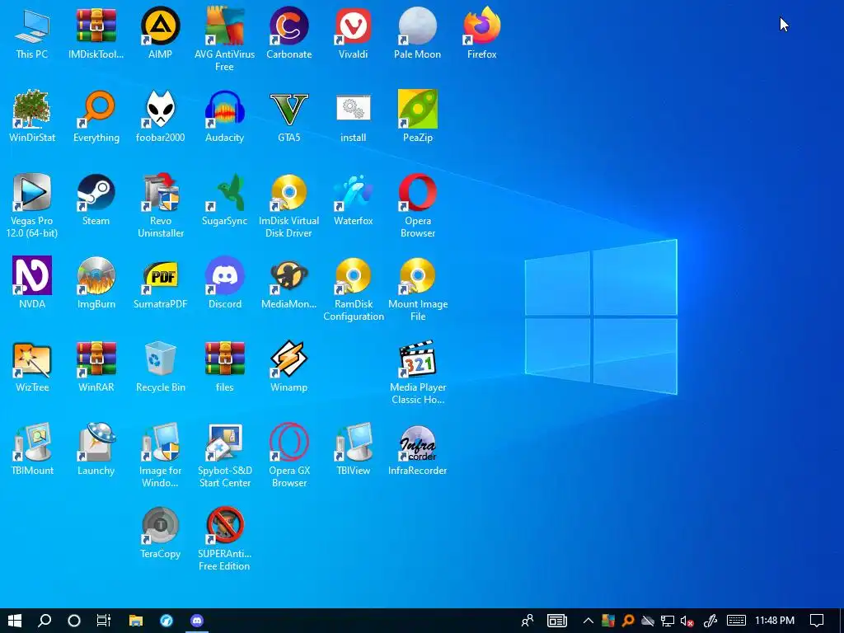This screenshot has width=844, height=633.
Task: Select the Everything search shortcut
Action: [96, 117]
